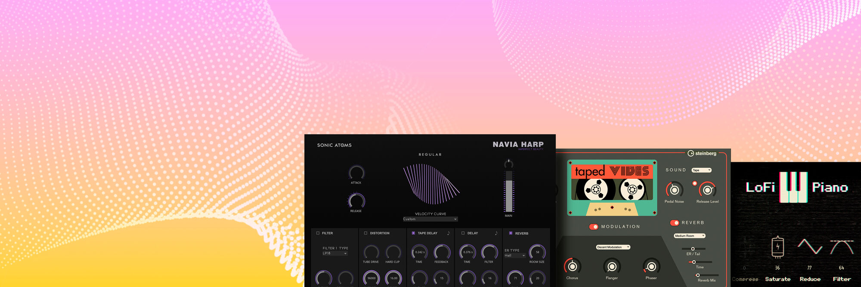Open the Filter 1 Type LP18 dropdown
This screenshot has width=861, height=287.
pyautogui.click(x=335, y=253)
